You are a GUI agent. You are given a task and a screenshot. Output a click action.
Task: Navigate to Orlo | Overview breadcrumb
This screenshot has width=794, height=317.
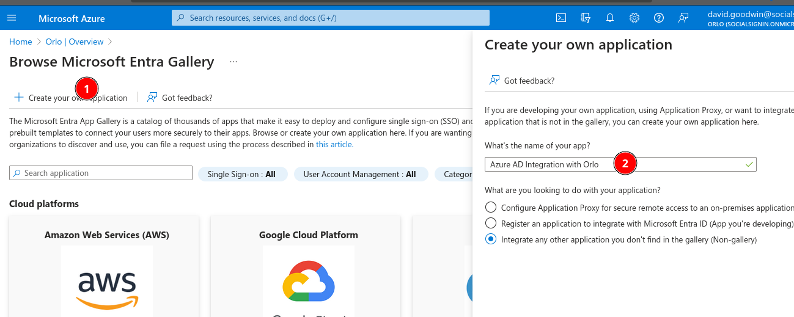(74, 42)
